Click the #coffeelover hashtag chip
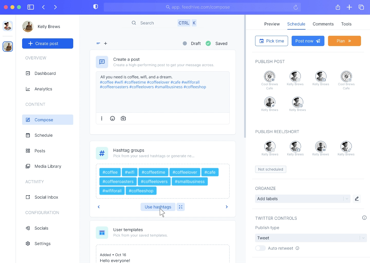This screenshot has height=263, width=370. tap(185, 172)
